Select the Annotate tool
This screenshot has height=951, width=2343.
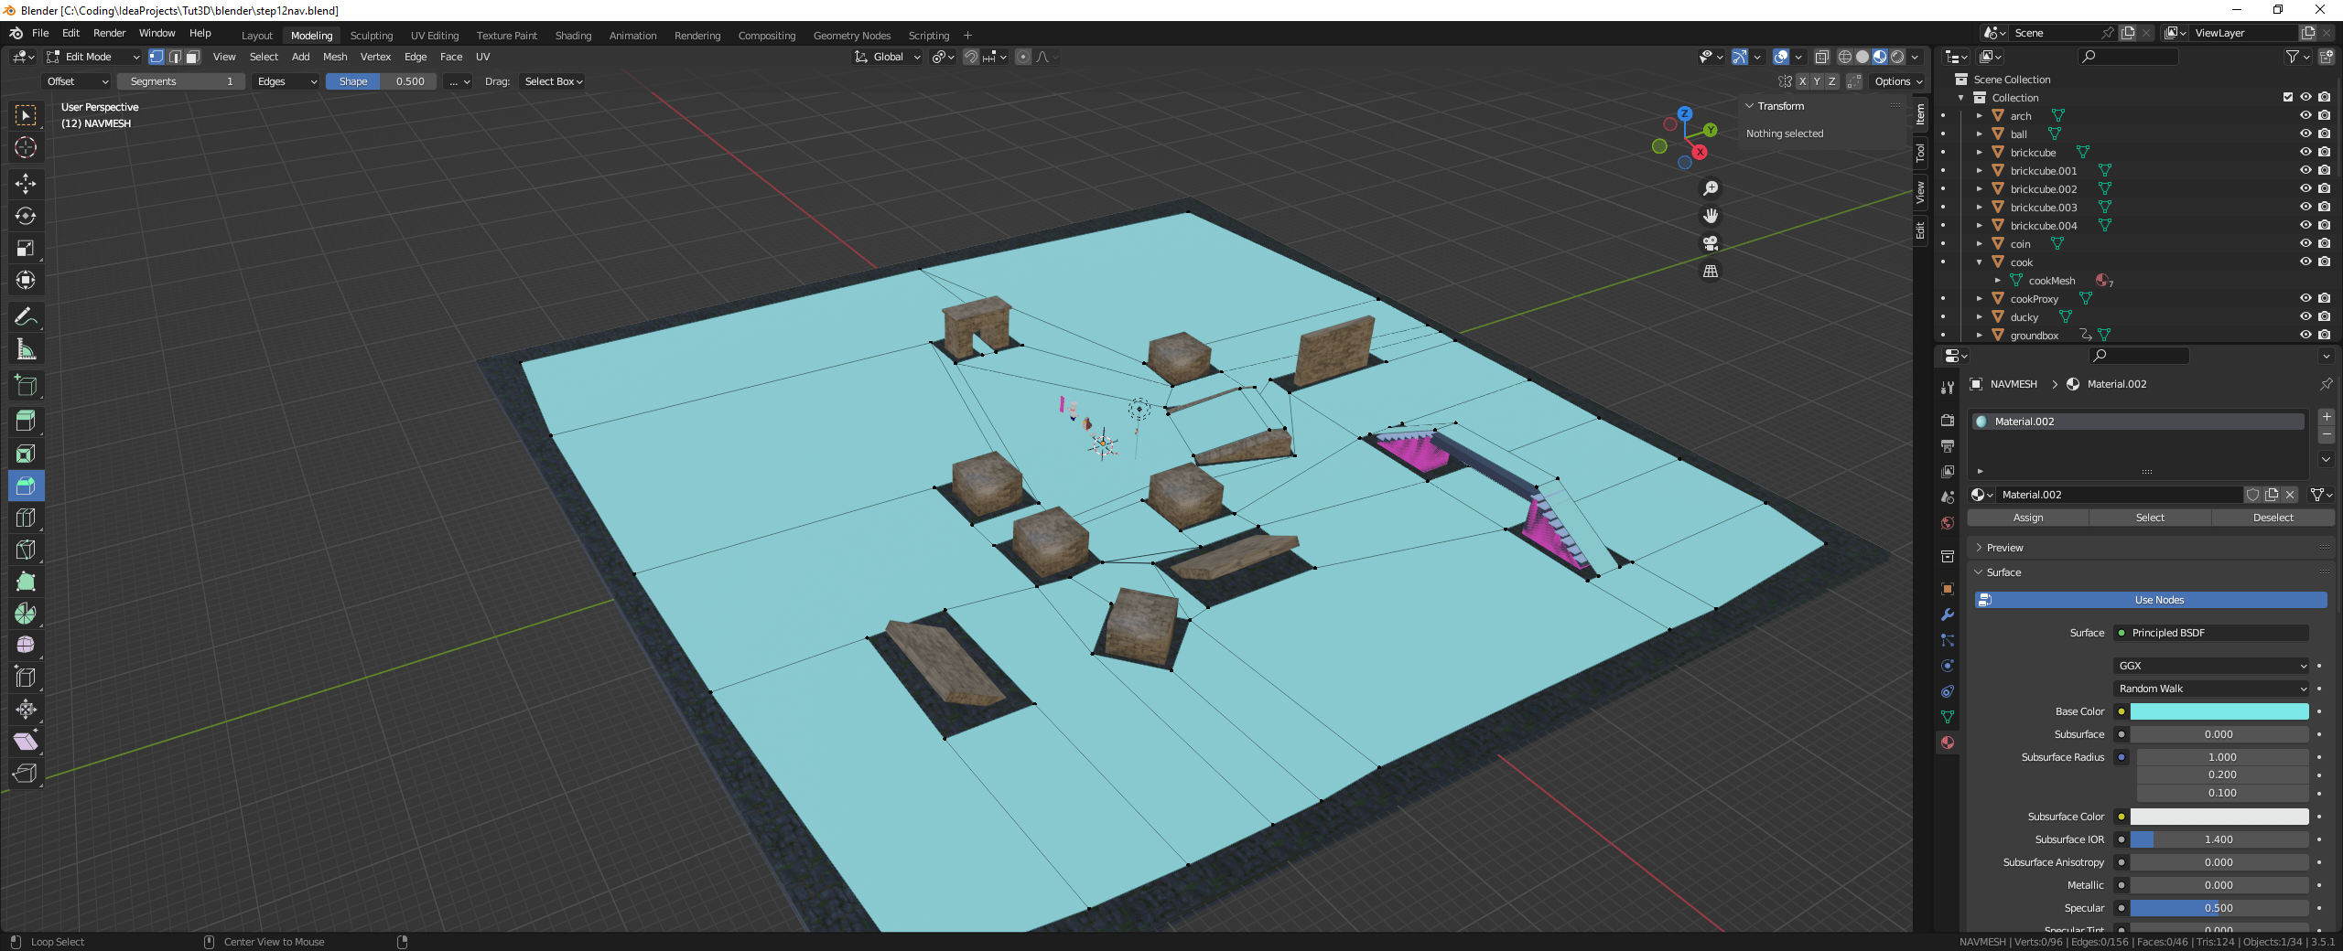pos(26,316)
